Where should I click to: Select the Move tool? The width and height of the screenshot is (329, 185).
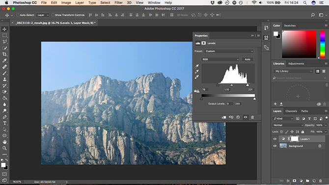[4, 29]
